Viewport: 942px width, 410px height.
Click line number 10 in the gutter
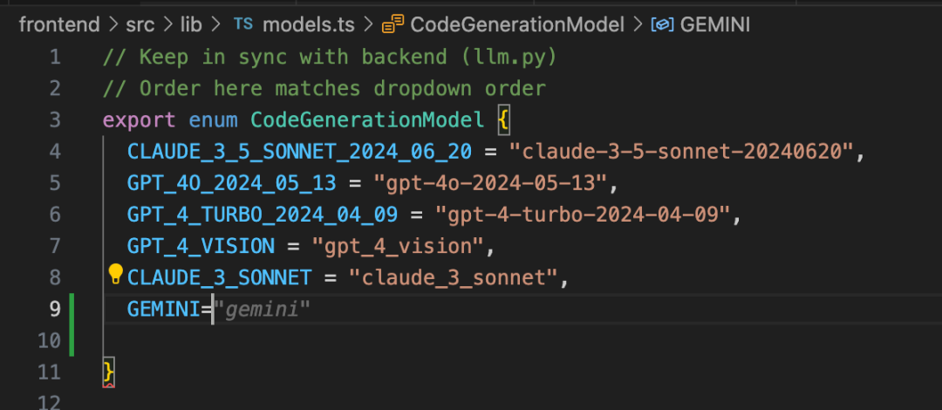[49, 340]
